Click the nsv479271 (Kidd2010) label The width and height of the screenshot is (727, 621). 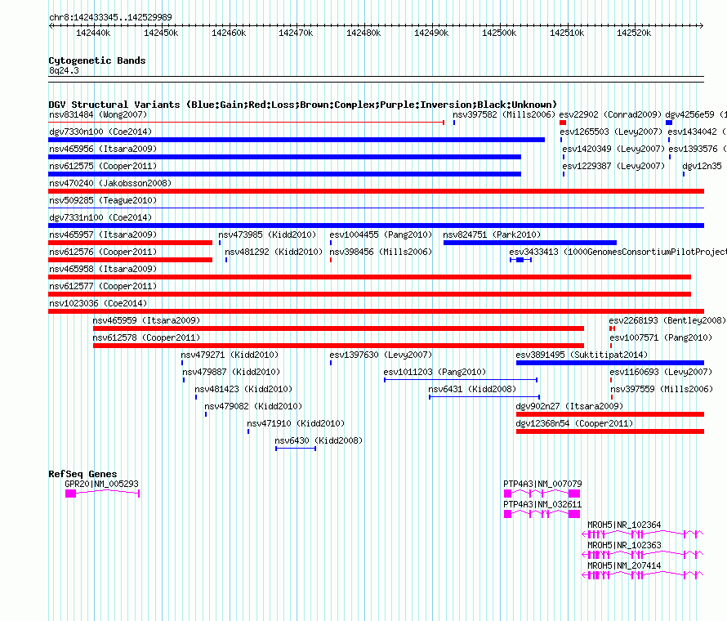[x=230, y=355]
